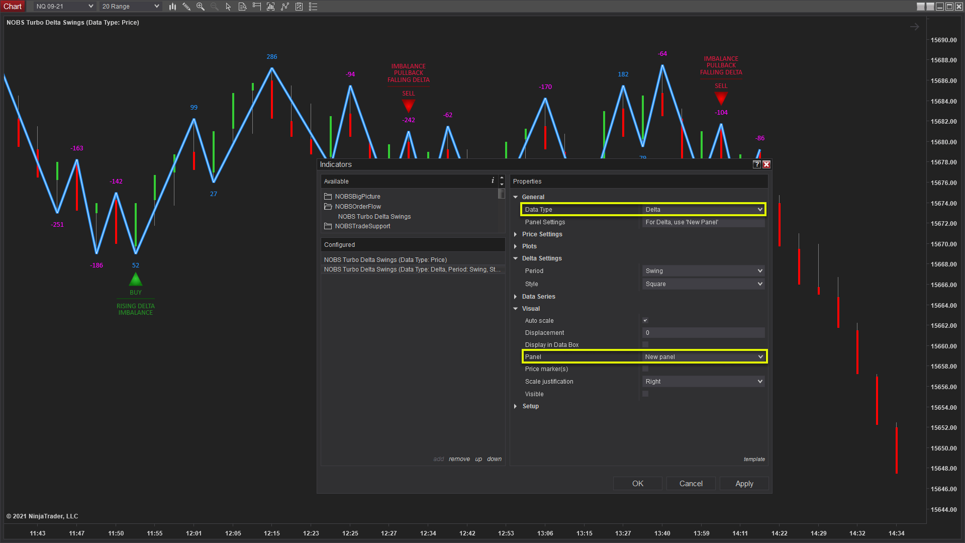Viewport: 965px width, 543px height.
Task: Click the down link under Configured
Action: click(494, 459)
